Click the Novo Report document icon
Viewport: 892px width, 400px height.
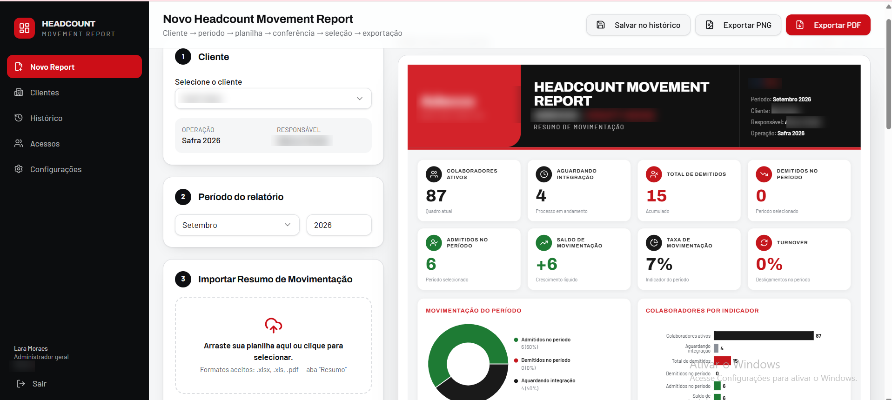(x=19, y=67)
